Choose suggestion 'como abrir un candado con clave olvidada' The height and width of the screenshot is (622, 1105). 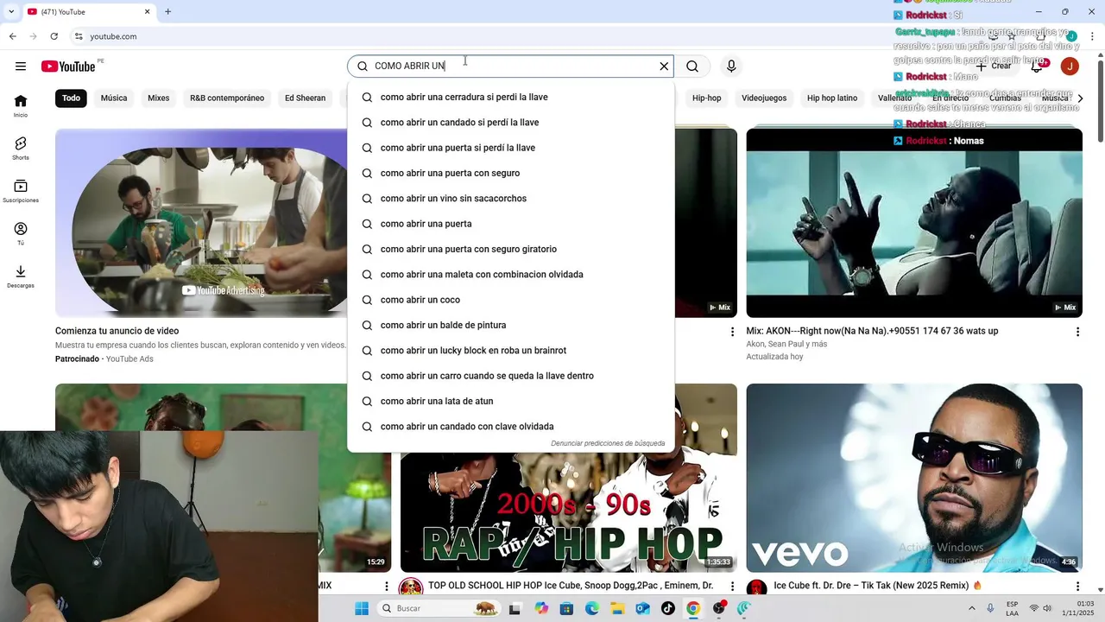tap(511, 427)
